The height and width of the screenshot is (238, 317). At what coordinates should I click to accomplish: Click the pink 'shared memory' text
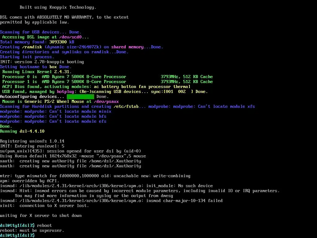click(x=127, y=47)
